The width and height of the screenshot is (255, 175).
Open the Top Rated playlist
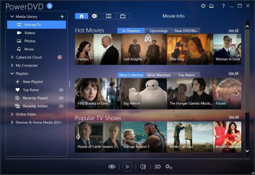click(x=37, y=90)
